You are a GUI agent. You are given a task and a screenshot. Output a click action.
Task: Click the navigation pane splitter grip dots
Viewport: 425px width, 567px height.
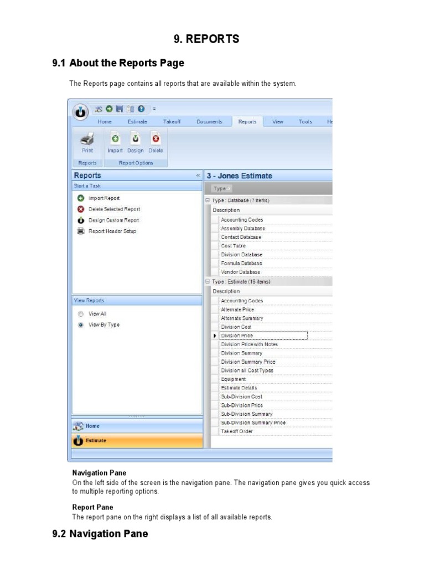pyautogui.click(x=137, y=416)
